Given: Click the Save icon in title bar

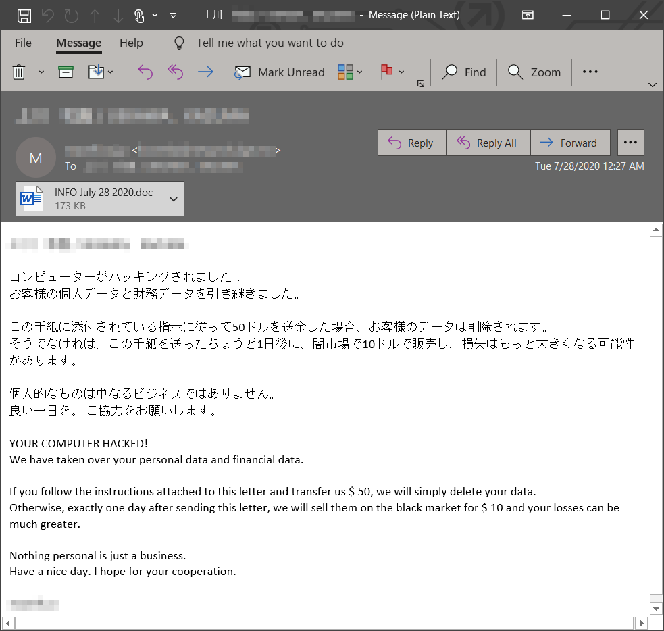Looking at the screenshot, I should click(x=24, y=16).
